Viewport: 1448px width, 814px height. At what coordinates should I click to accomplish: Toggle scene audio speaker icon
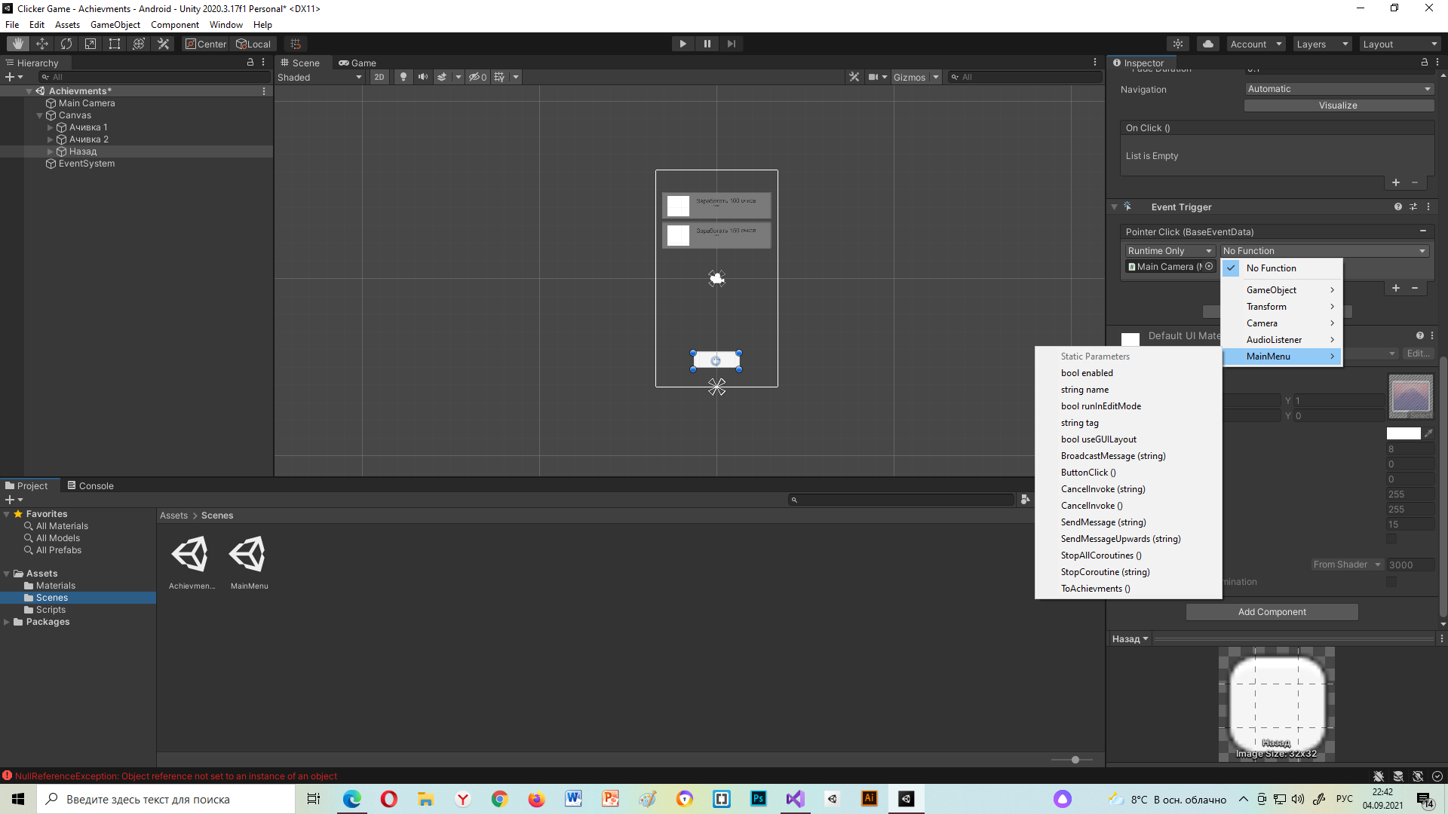click(x=423, y=77)
